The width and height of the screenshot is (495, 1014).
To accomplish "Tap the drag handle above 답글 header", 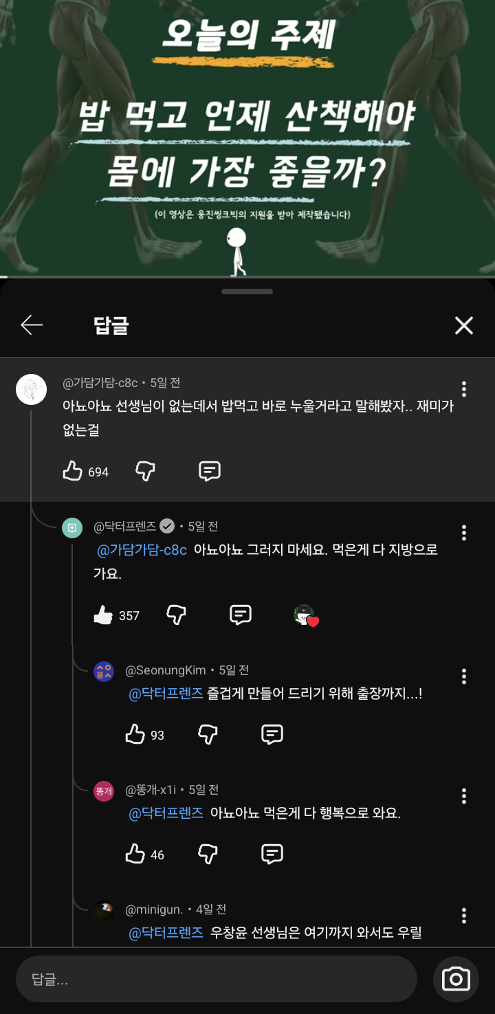I will [x=247, y=291].
